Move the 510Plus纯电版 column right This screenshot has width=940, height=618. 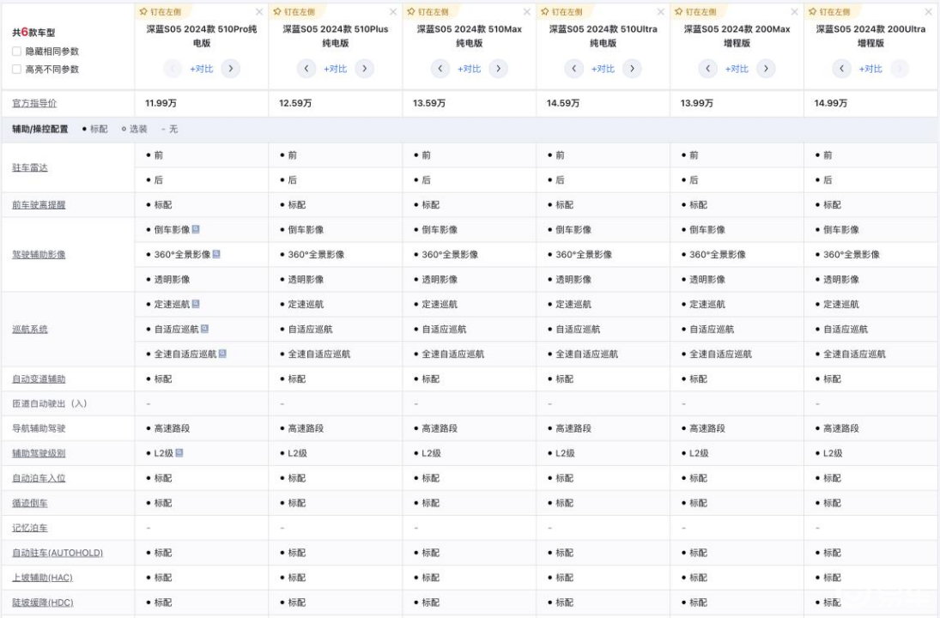[x=365, y=69]
